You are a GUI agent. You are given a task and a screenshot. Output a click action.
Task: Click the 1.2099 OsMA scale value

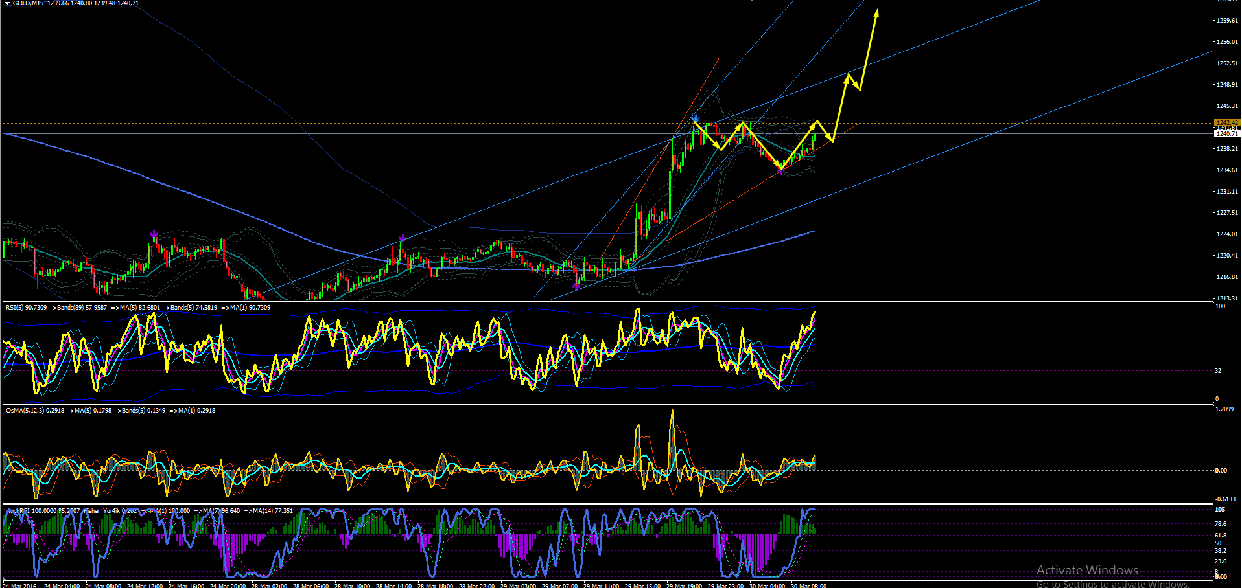click(1224, 409)
